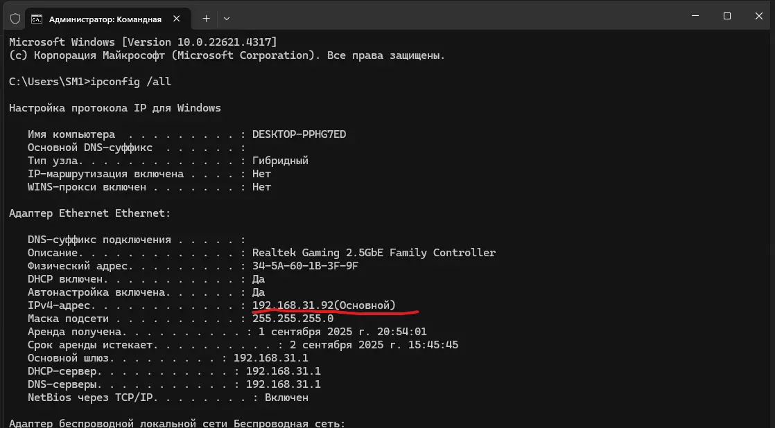775x428 pixels.
Task: Close the Администратор: Командная tab
Action: click(178, 18)
